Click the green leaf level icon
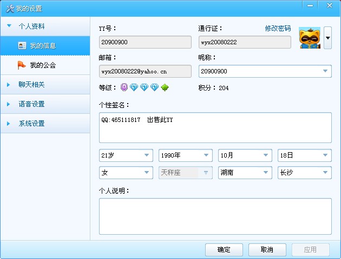 pyautogui.click(x=165, y=87)
